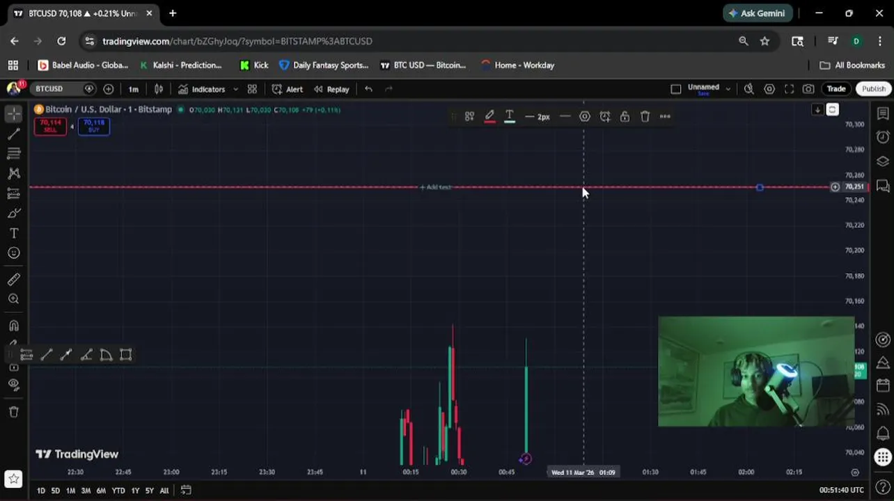Open the emoji and icons tool
This screenshot has width=894, height=501.
pyautogui.click(x=14, y=253)
